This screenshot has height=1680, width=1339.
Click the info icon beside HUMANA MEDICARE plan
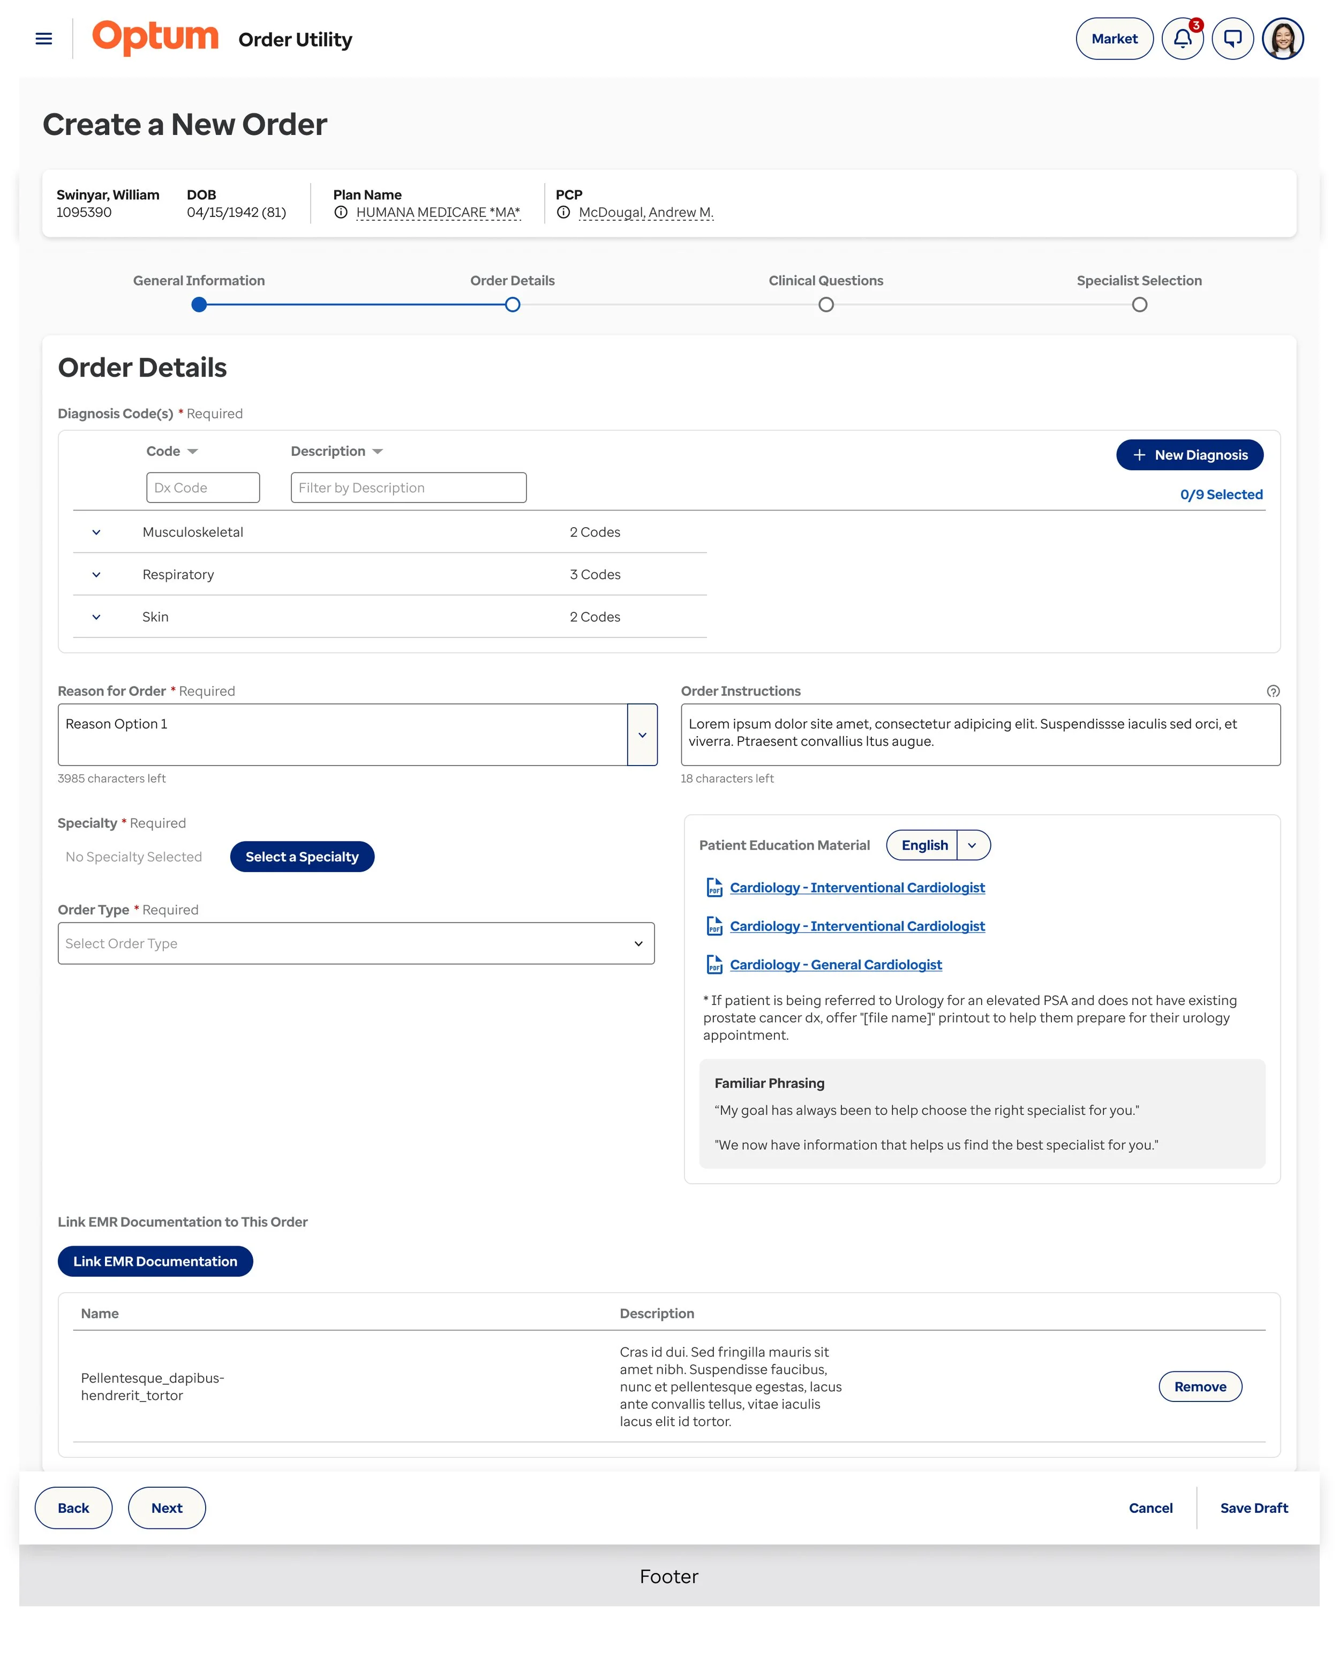341,211
